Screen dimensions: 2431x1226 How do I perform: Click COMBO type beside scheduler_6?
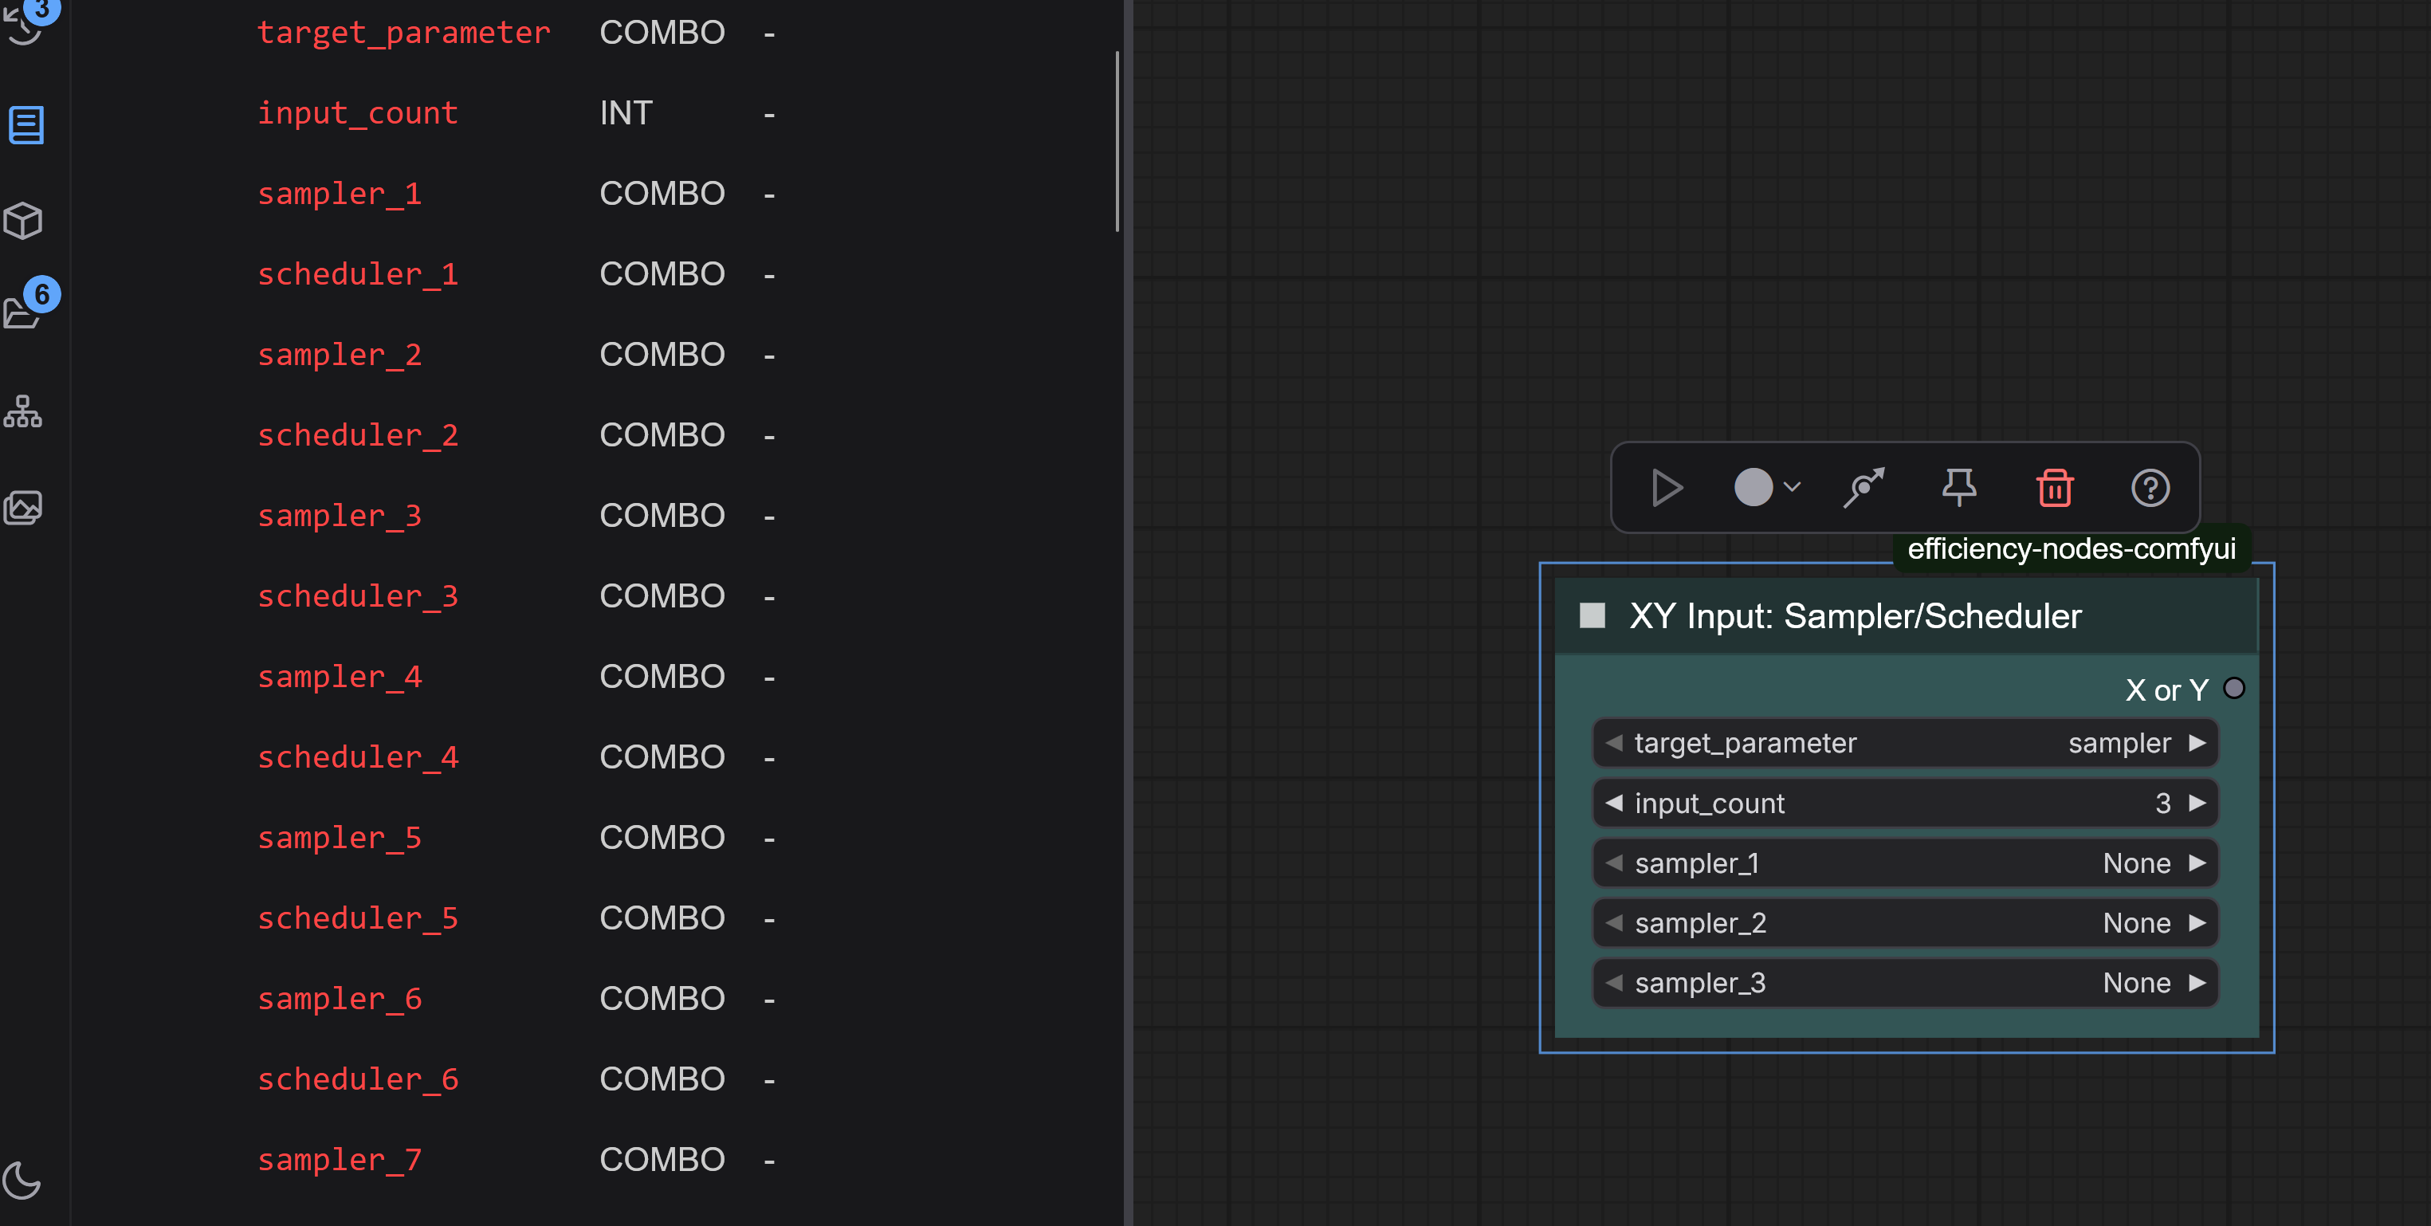(662, 1079)
